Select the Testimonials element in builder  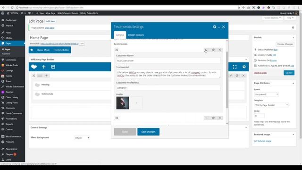[x=47, y=94]
